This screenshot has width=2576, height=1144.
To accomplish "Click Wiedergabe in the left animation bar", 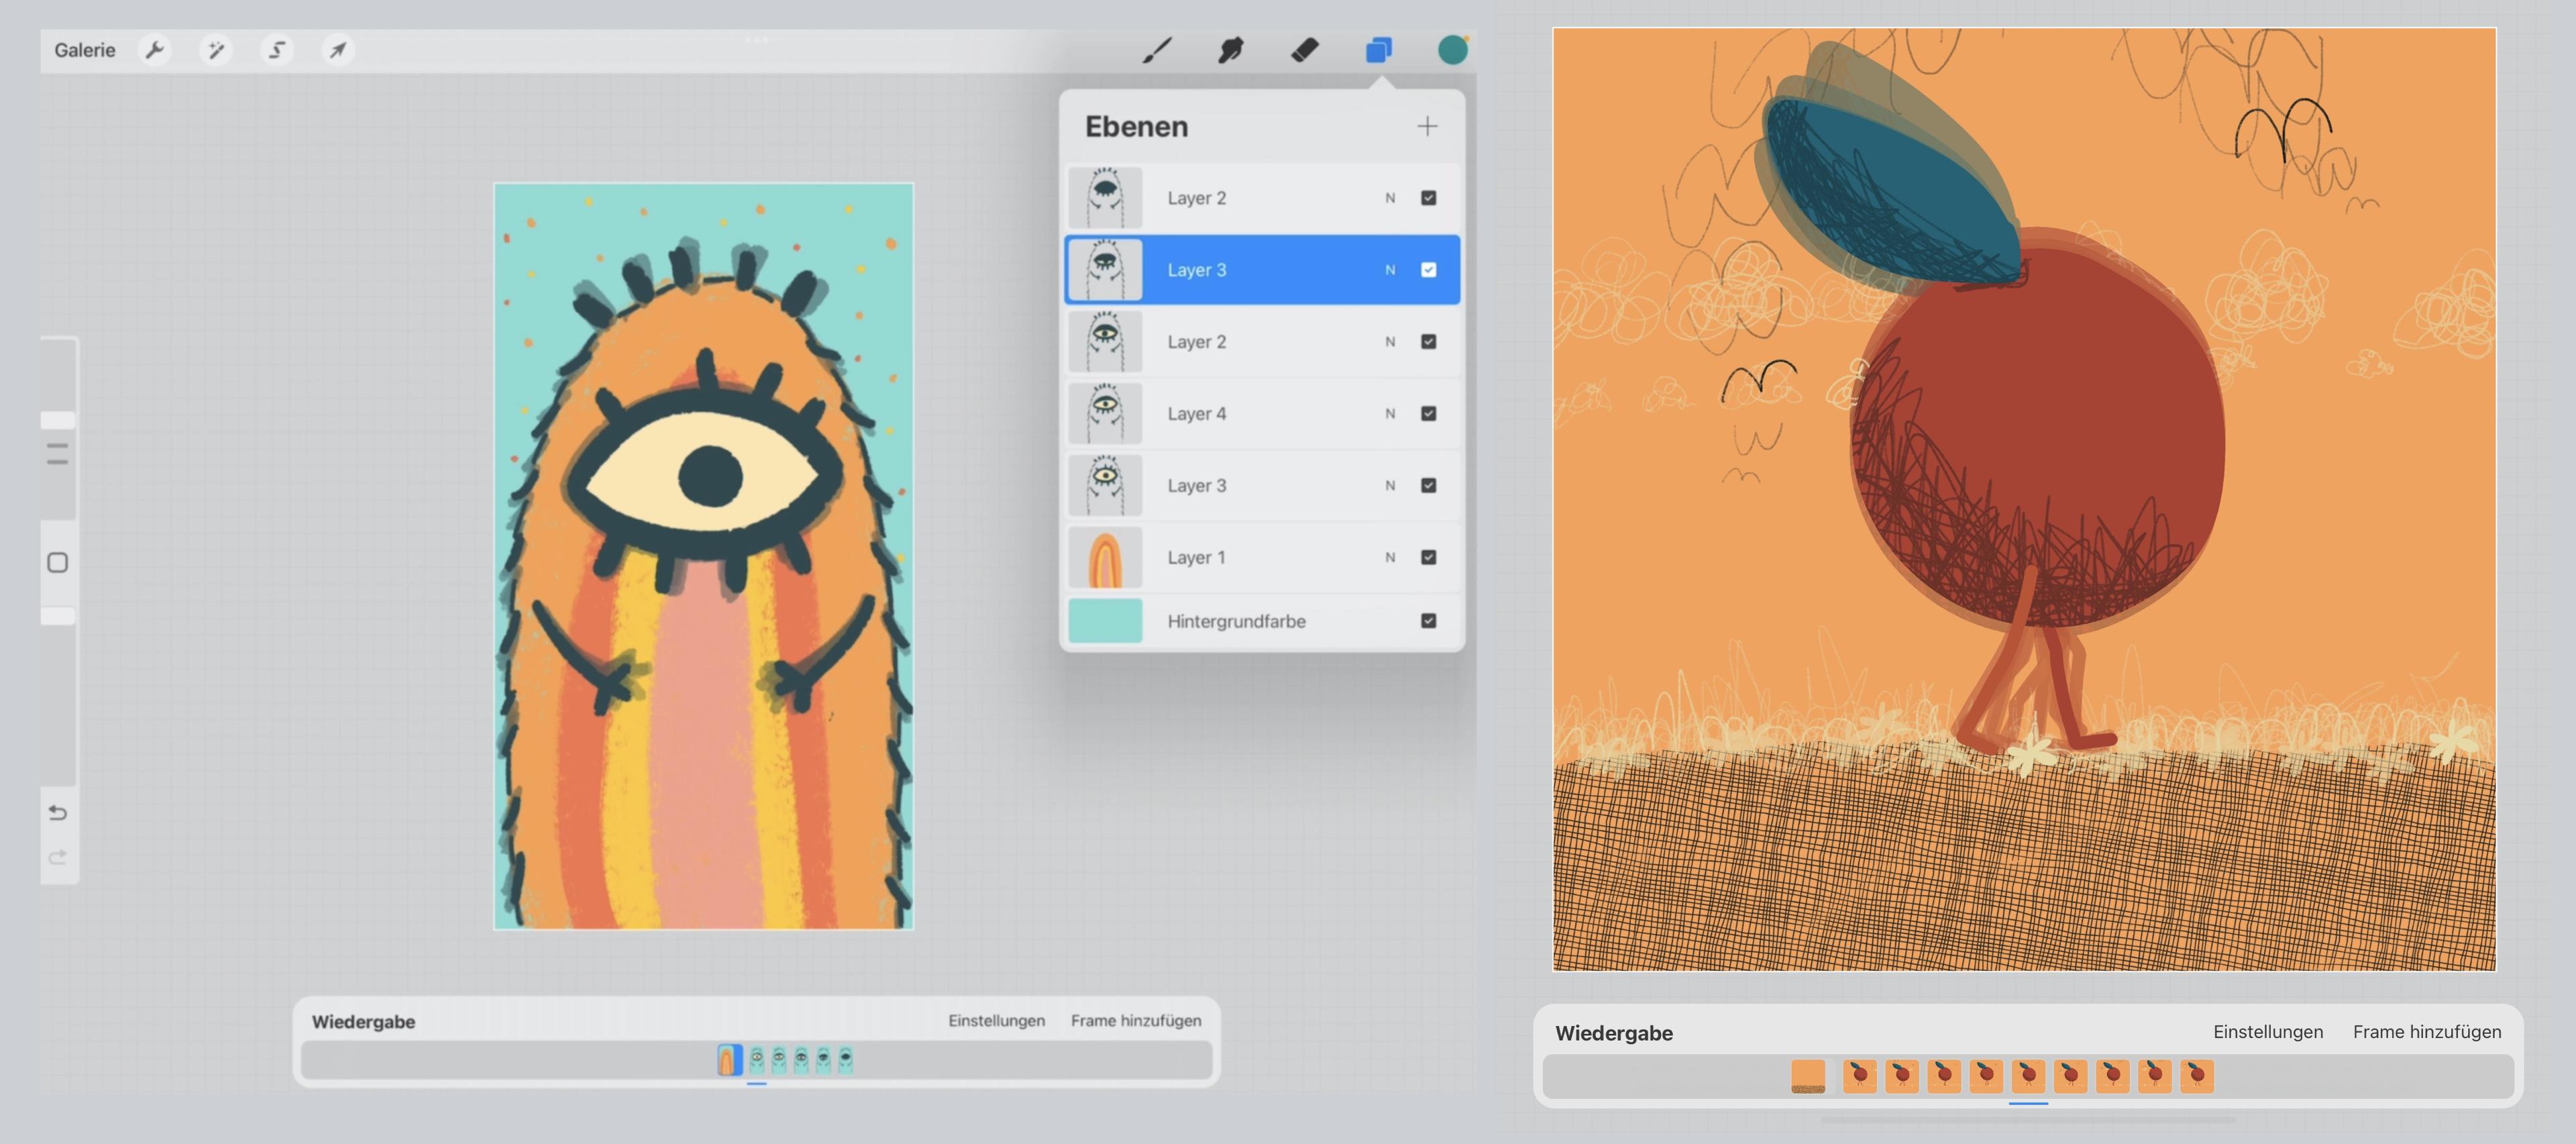I will tap(363, 1022).
